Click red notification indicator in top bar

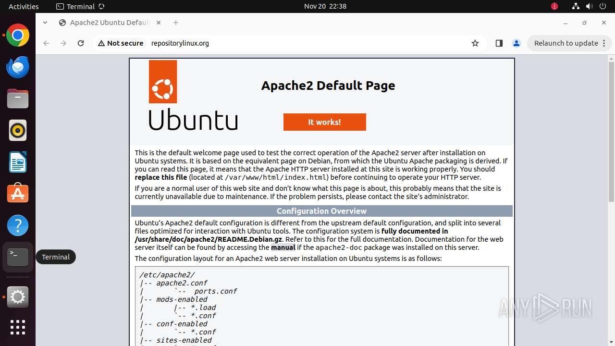[554, 6]
